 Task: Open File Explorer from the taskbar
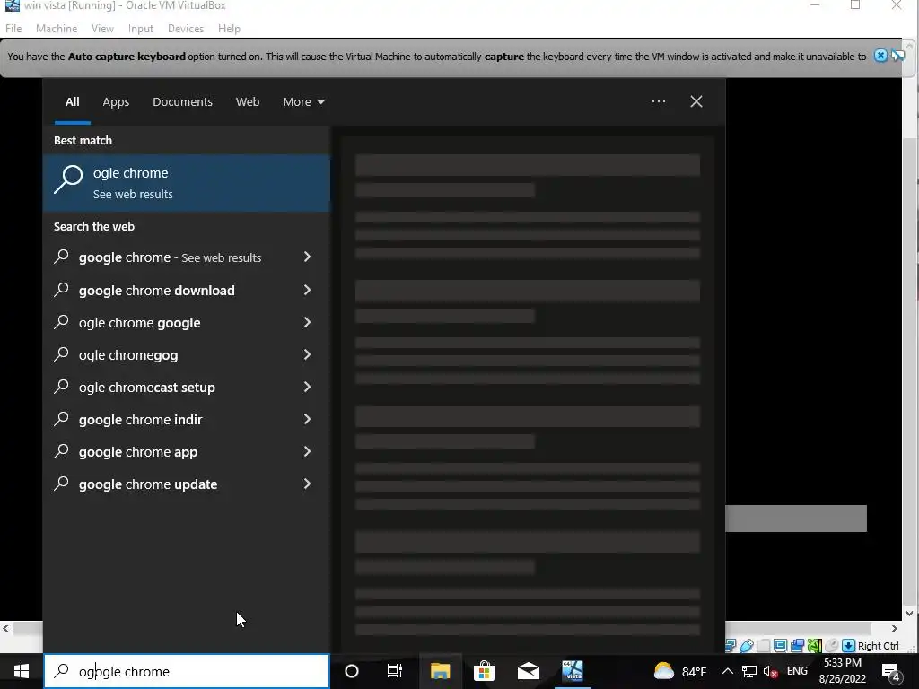click(x=440, y=671)
